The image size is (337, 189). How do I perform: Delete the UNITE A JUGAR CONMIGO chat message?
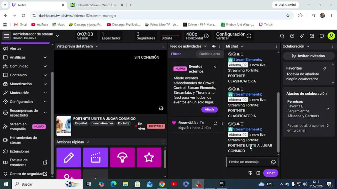point(242,124)
